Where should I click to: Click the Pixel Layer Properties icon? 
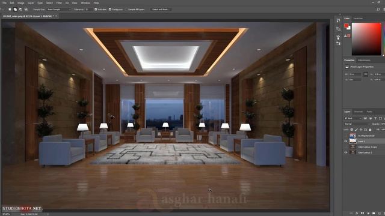point(347,67)
